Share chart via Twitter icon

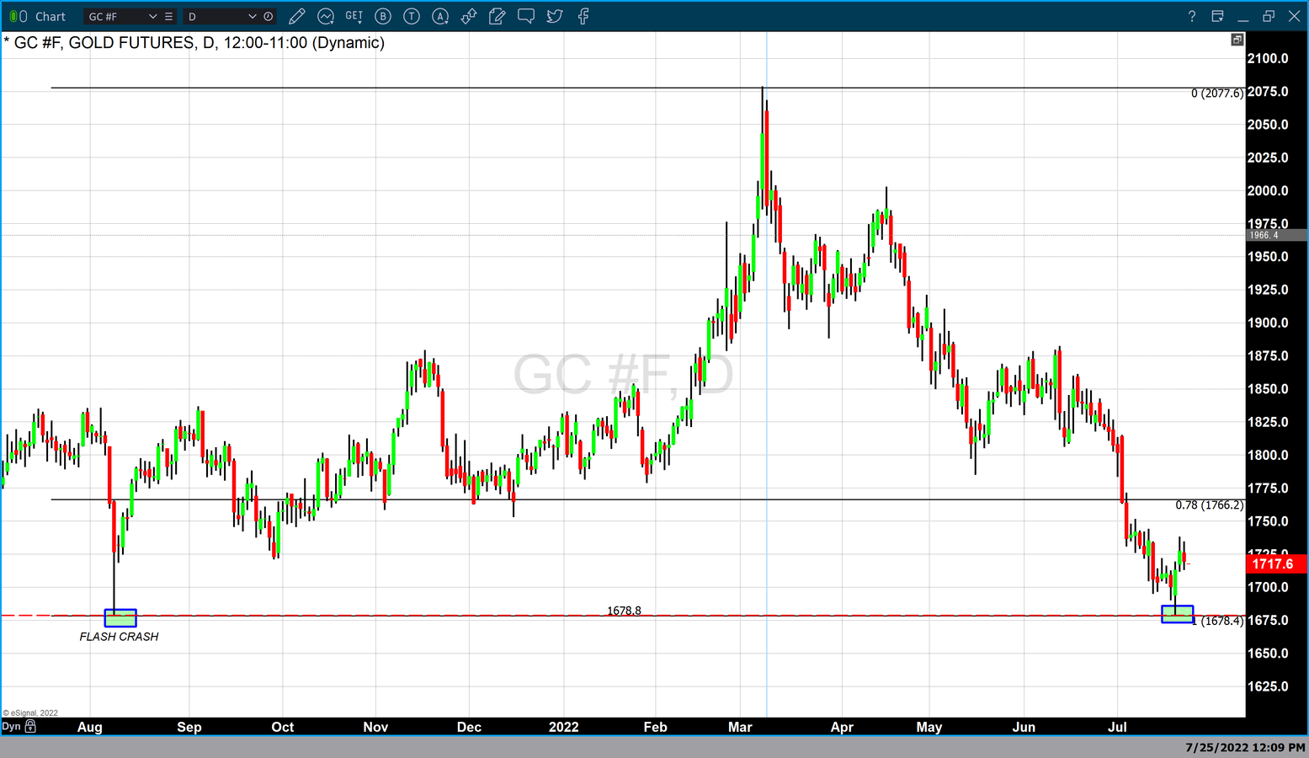[555, 16]
